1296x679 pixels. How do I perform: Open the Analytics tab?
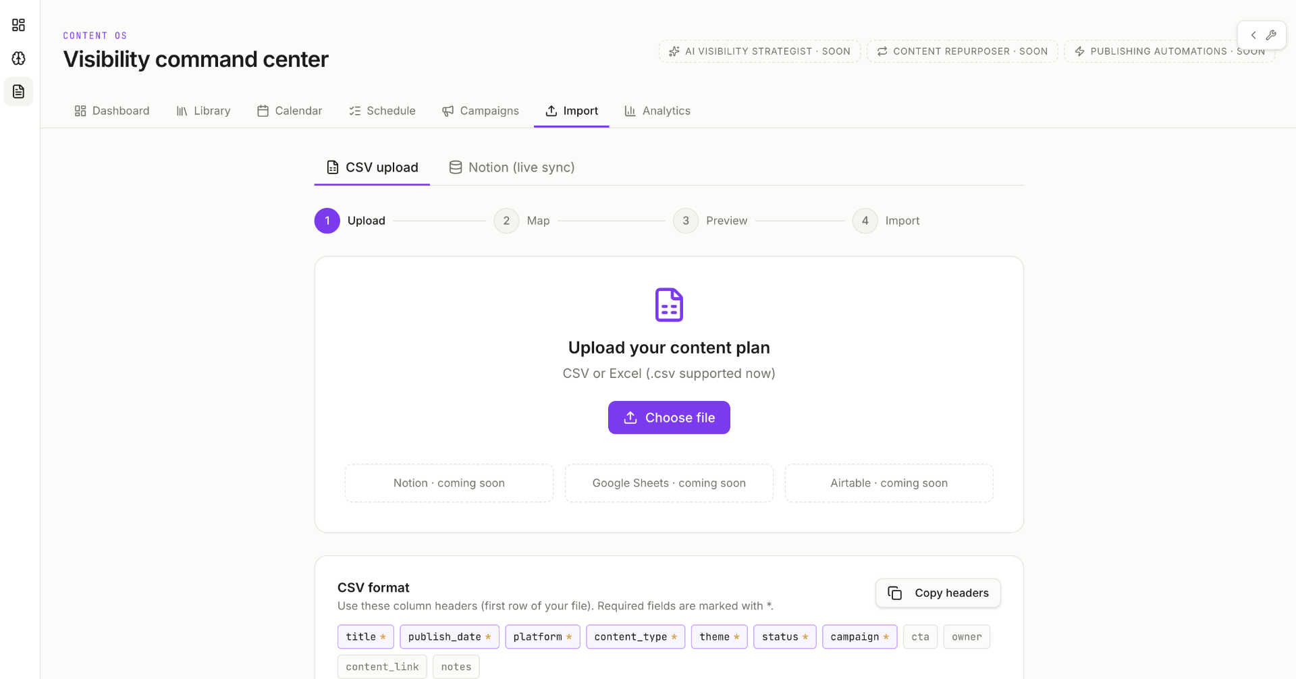pyautogui.click(x=657, y=111)
